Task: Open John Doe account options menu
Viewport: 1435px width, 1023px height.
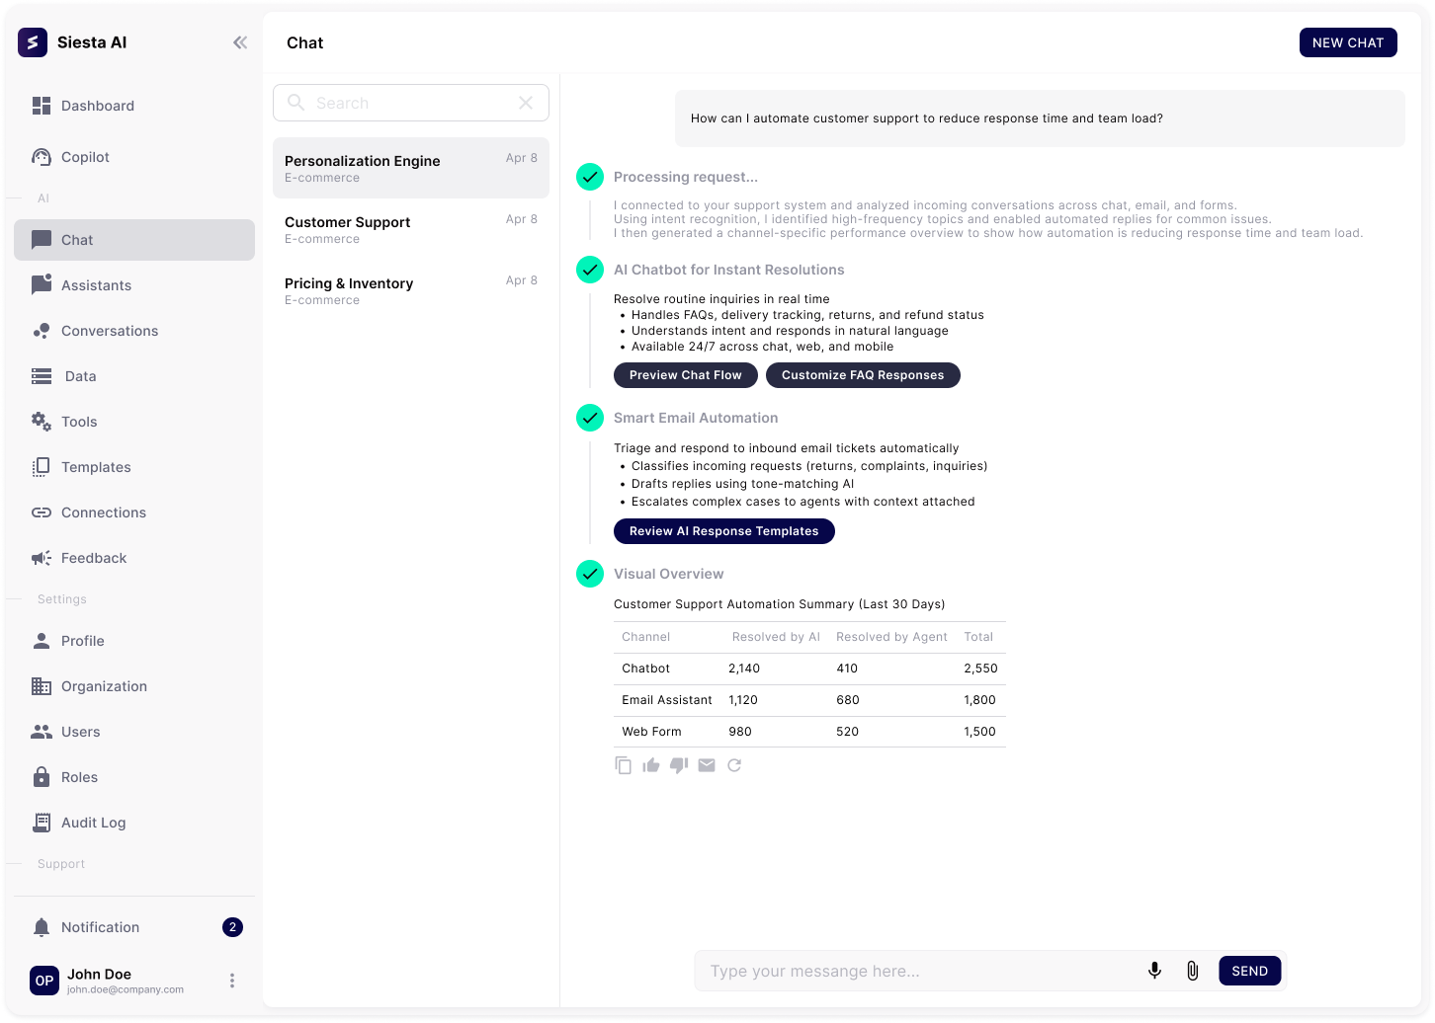Action: (232, 981)
